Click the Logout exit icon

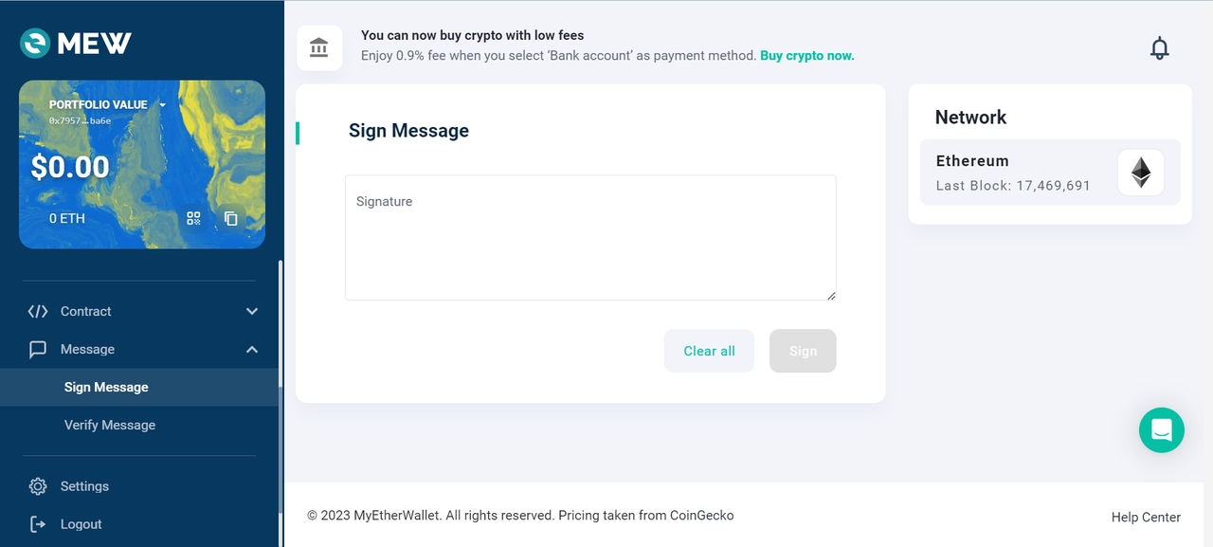click(x=38, y=524)
